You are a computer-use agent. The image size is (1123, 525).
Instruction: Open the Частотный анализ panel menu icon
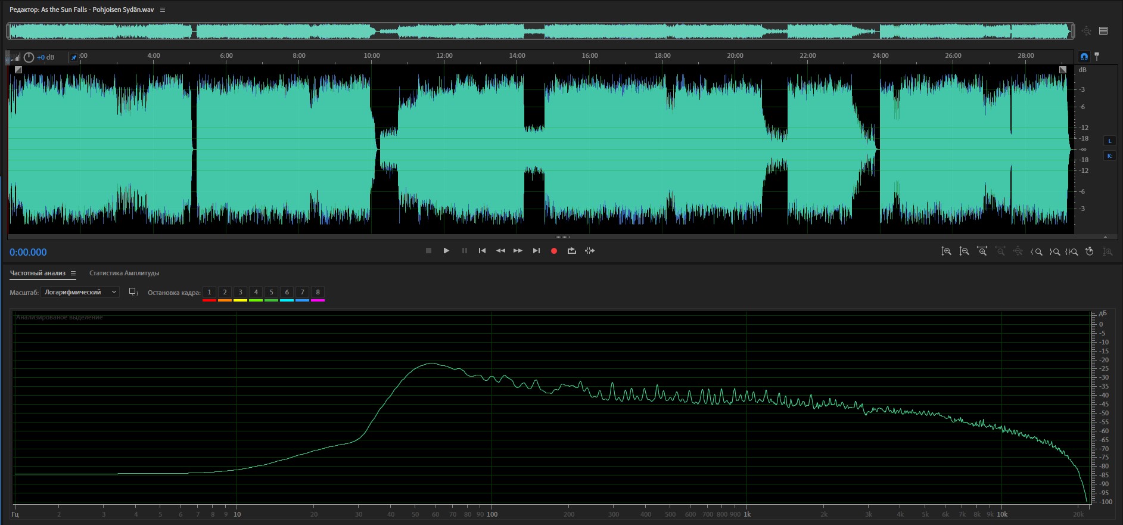[x=73, y=274]
